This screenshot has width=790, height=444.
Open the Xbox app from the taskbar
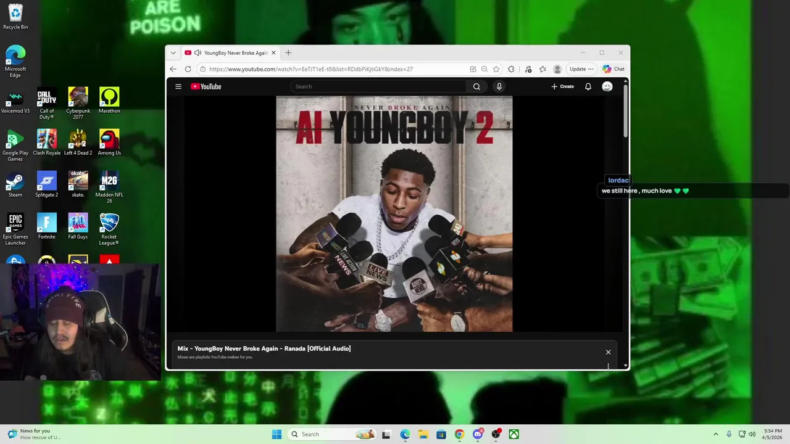(x=513, y=434)
